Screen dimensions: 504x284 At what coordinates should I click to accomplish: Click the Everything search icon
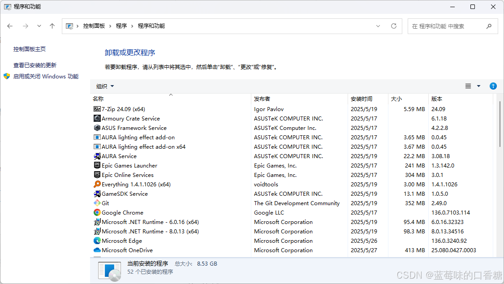[x=97, y=184]
